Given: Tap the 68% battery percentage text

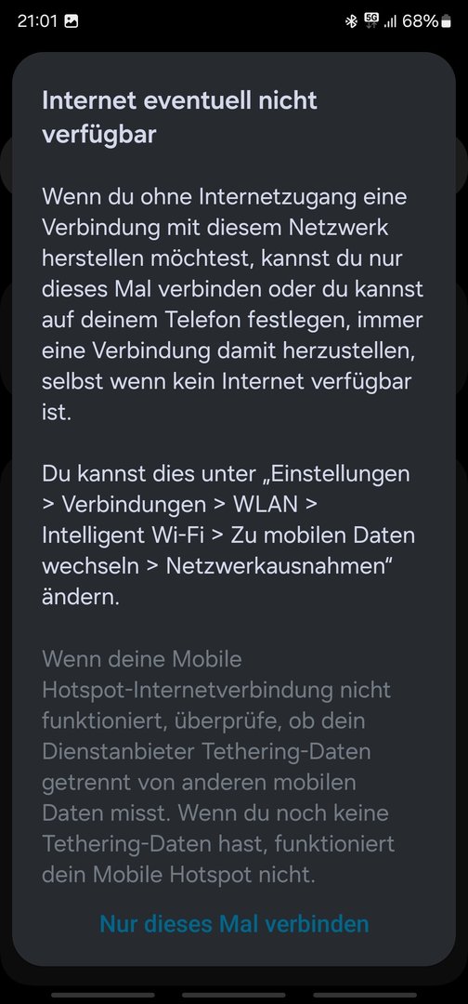Looking at the screenshot, I should coord(420,21).
